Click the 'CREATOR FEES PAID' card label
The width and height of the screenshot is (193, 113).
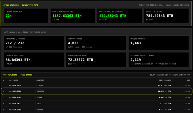pos(15,56)
